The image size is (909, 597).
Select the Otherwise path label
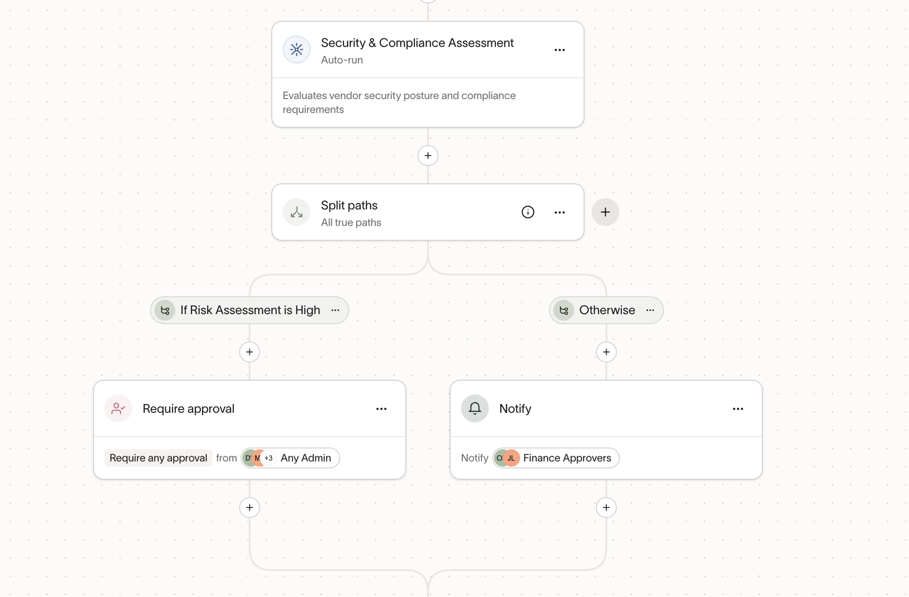(607, 310)
